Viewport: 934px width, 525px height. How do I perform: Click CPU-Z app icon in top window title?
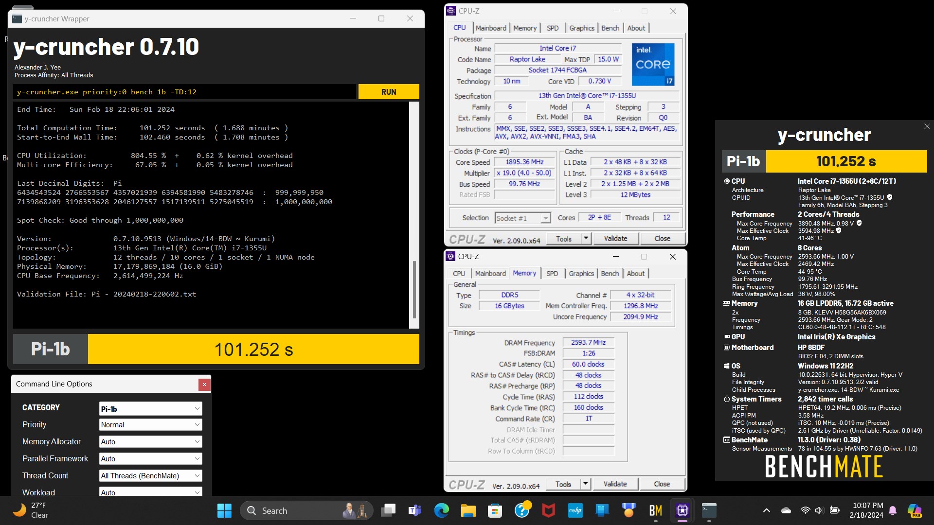coord(451,11)
